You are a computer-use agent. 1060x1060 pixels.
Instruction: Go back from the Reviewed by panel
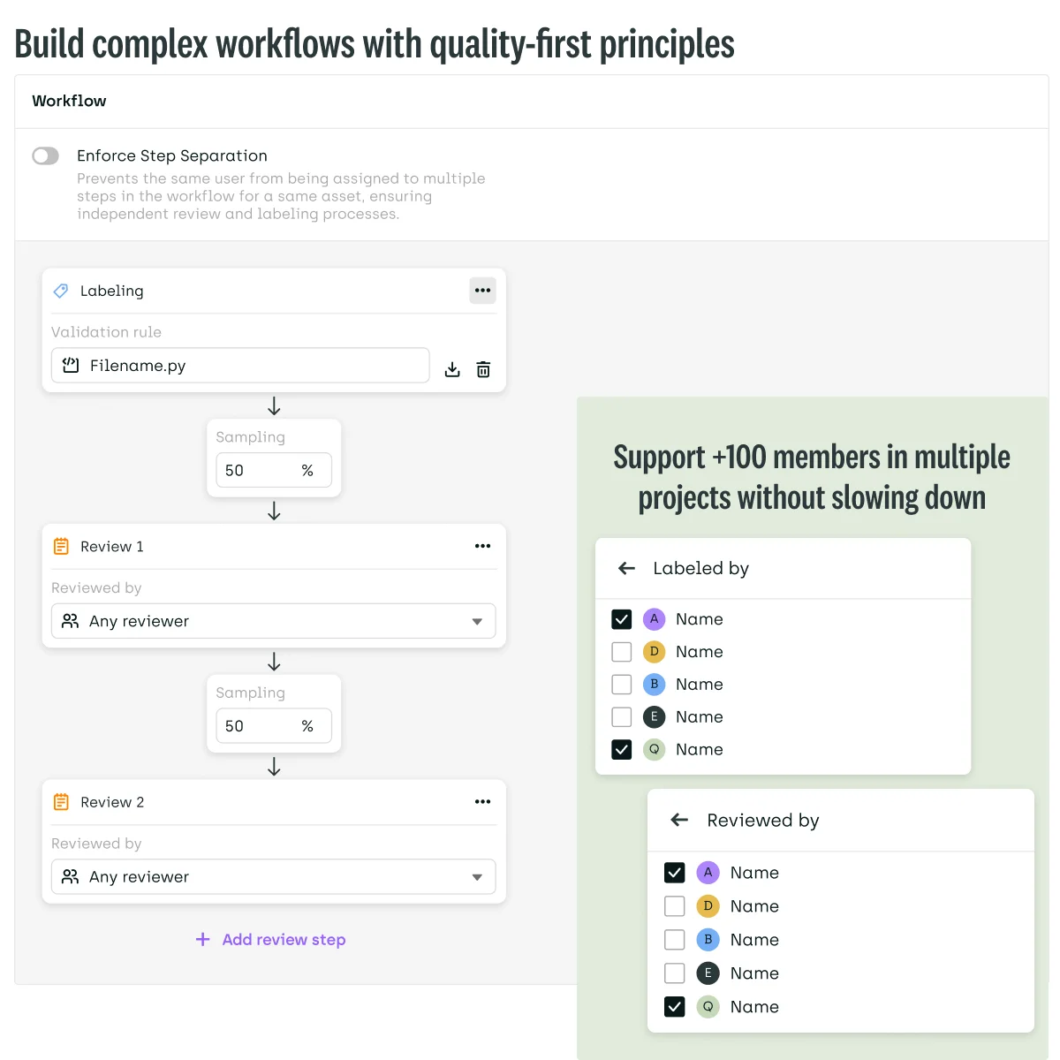[x=679, y=820]
